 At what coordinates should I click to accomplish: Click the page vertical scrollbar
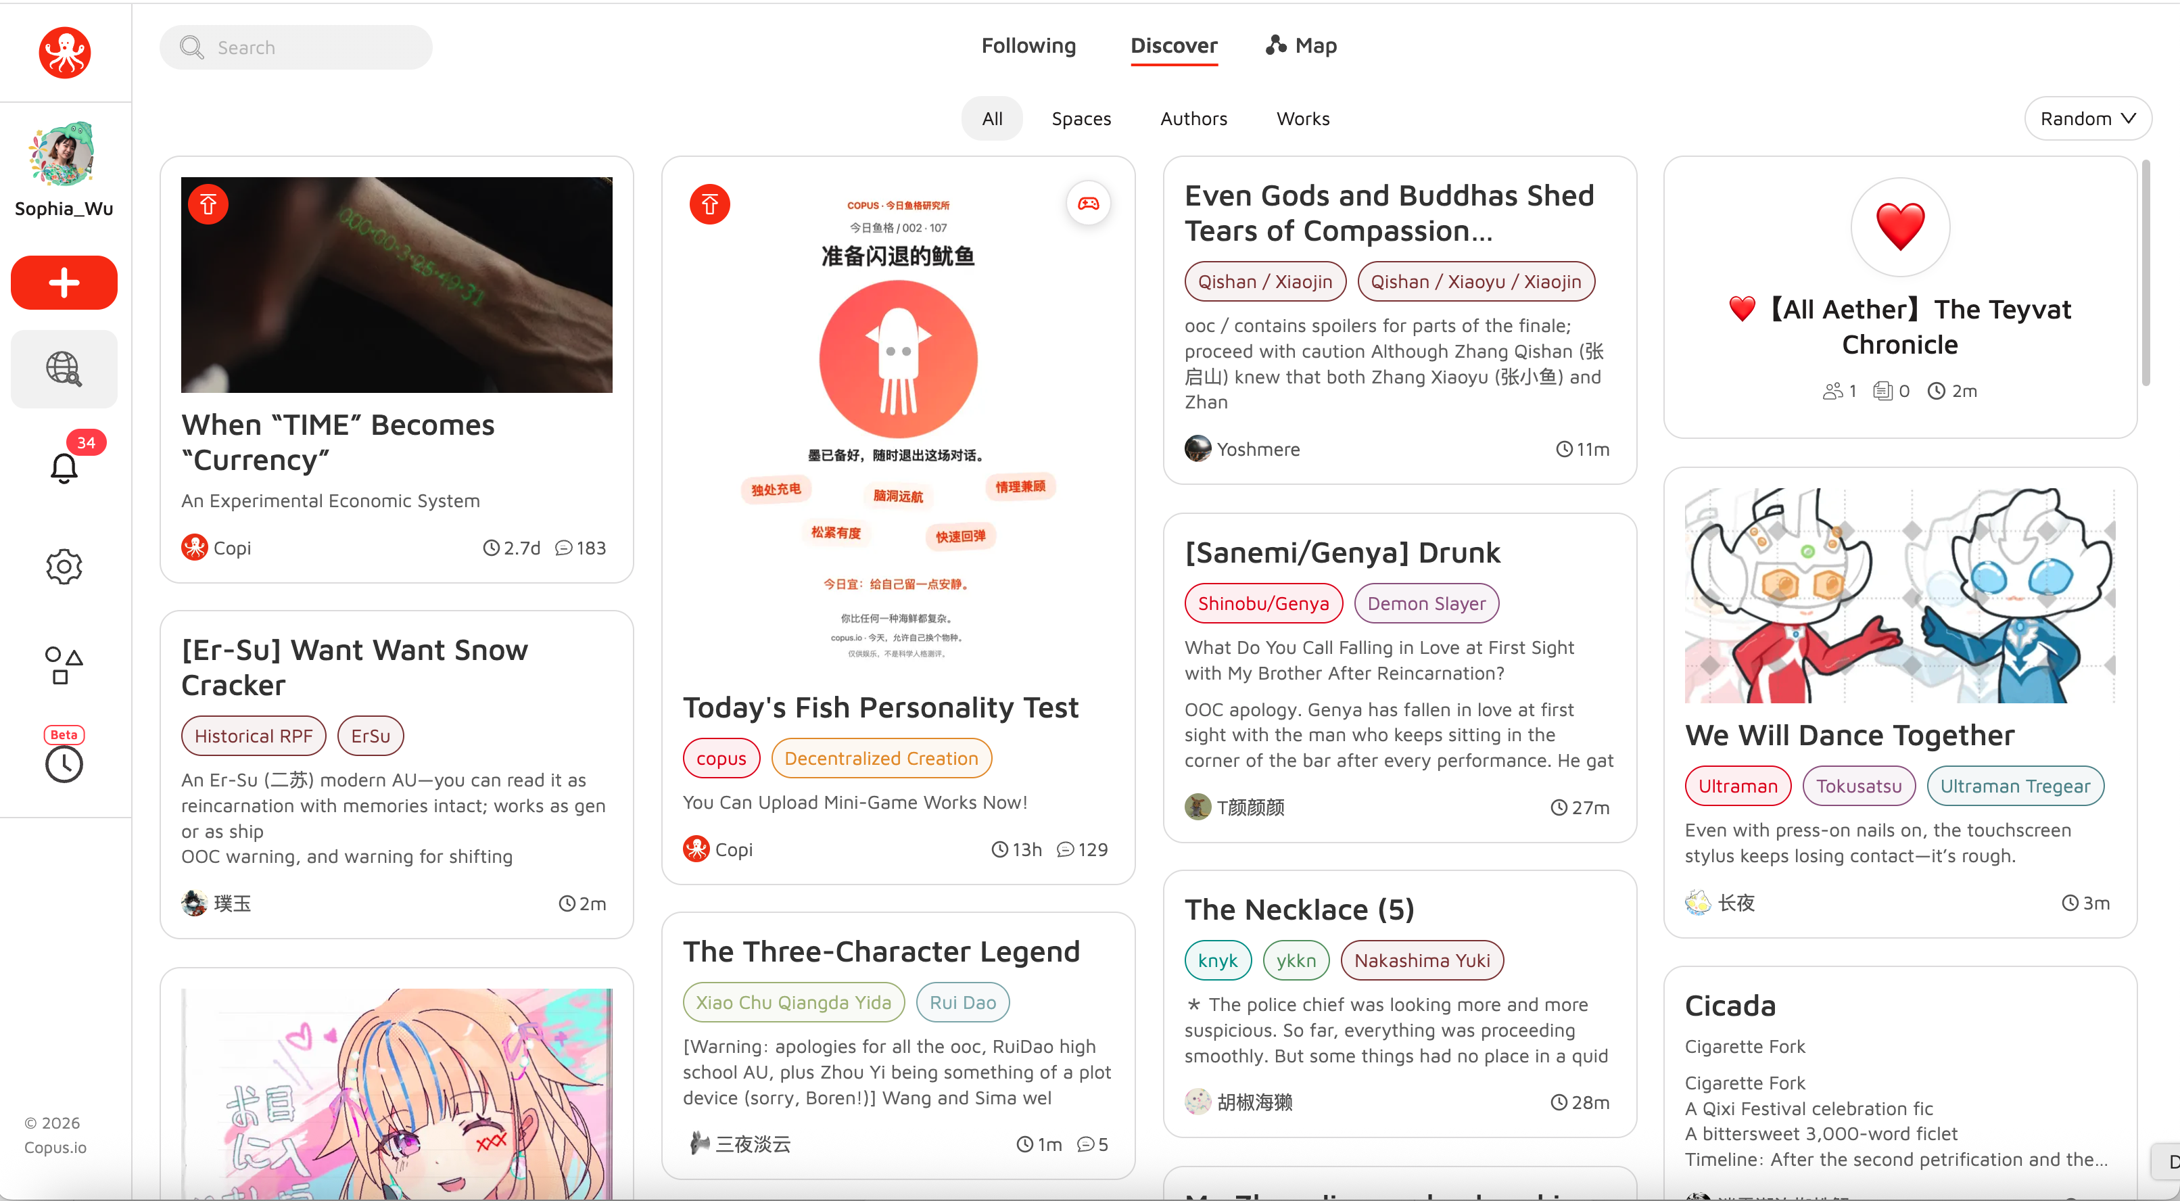[x=2146, y=273]
